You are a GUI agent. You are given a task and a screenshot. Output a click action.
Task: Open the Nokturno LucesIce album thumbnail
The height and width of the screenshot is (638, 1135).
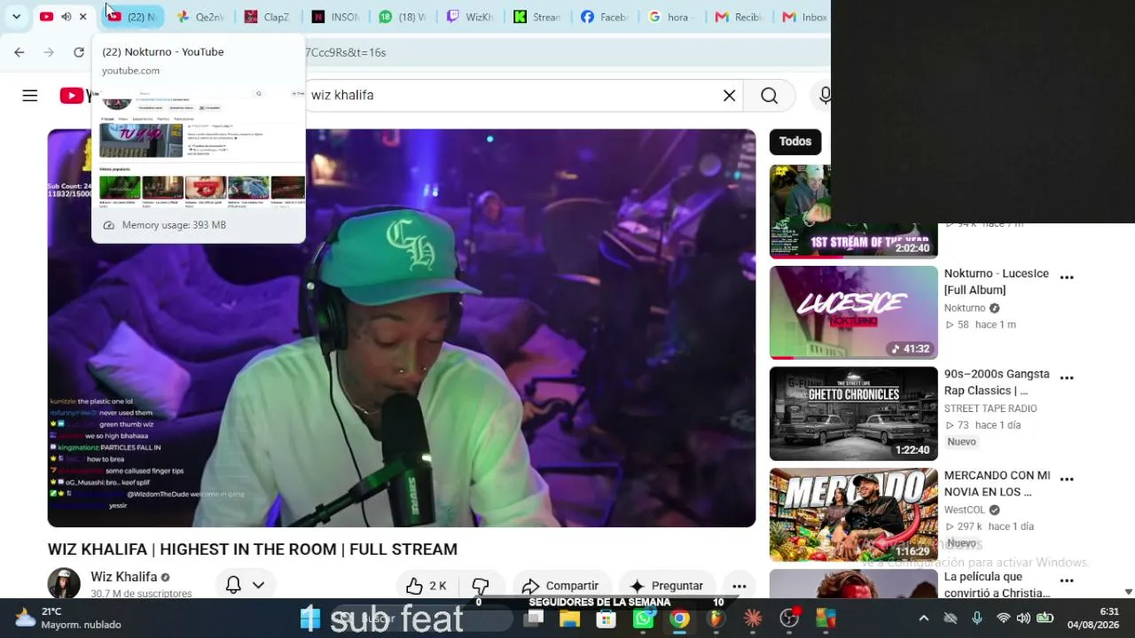[x=853, y=313]
